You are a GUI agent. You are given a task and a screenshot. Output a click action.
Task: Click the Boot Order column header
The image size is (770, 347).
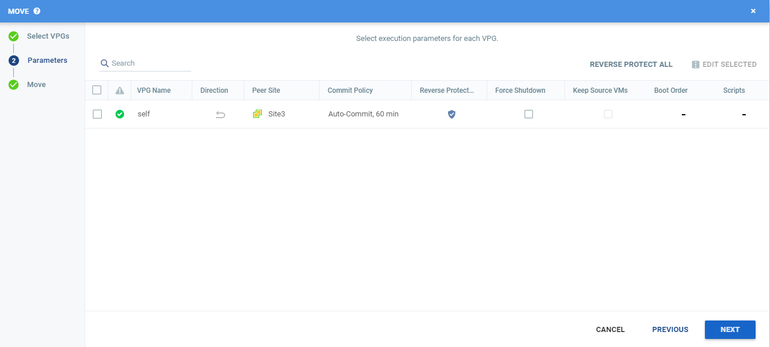click(671, 90)
